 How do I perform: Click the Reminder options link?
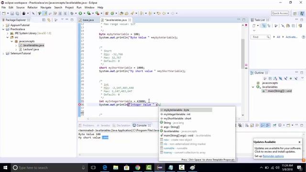tap(273, 156)
